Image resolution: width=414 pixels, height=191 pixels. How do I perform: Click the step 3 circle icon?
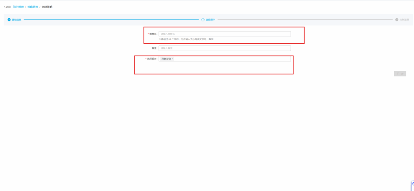pos(397,19)
